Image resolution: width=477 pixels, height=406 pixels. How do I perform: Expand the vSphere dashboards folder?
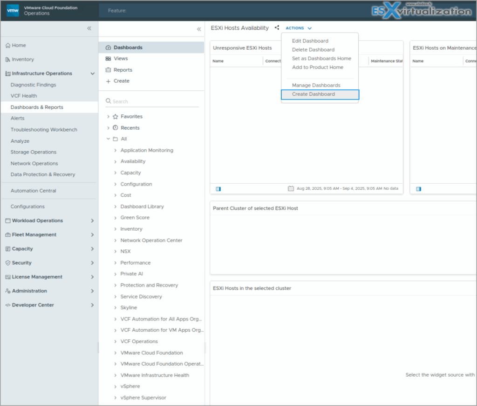pyautogui.click(x=116, y=386)
